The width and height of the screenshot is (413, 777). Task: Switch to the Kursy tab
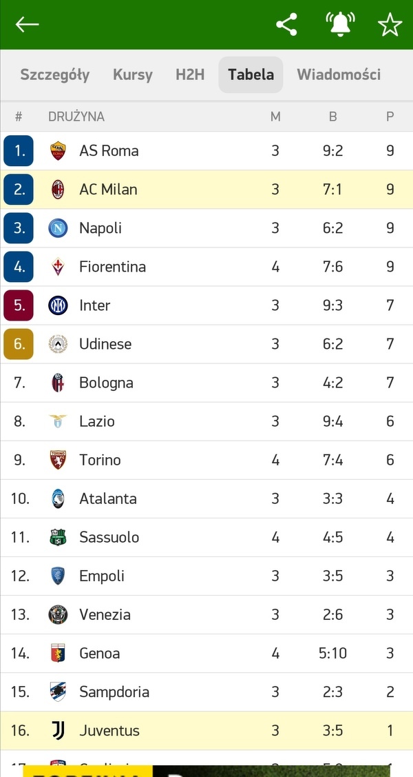[133, 74]
